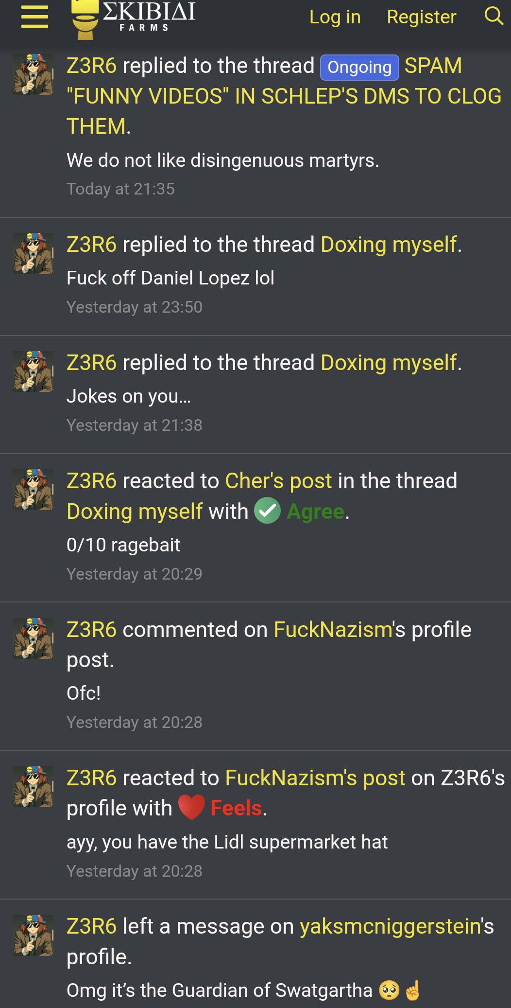Open yaksmcniggerstein's profile link
Screen dimensions: 511x1008
pyautogui.click(x=391, y=927)
